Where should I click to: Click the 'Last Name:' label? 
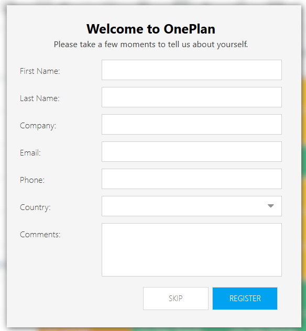click(40, 98)
